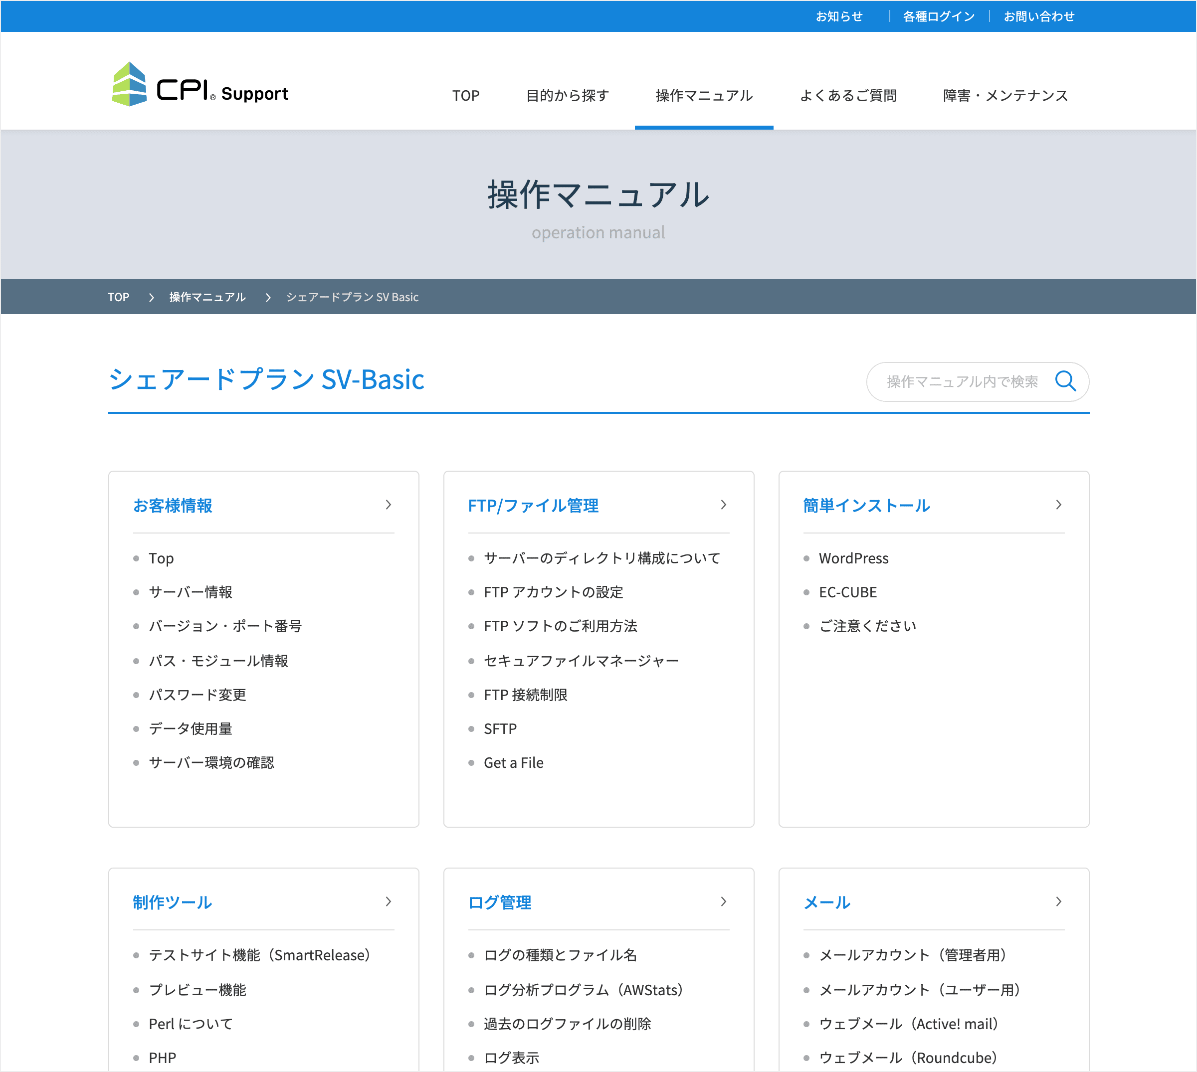
Task: Open ログ表示 list item
Action: (x=511, y=1058)
